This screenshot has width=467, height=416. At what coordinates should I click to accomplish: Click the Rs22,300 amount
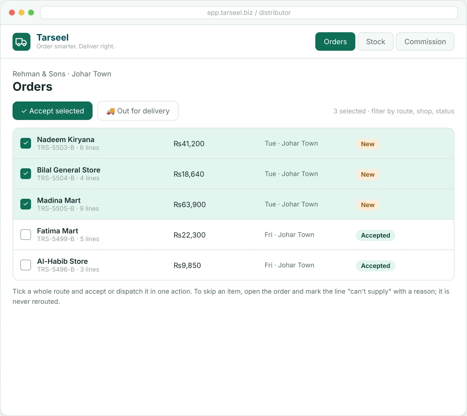tap(190, 235)
